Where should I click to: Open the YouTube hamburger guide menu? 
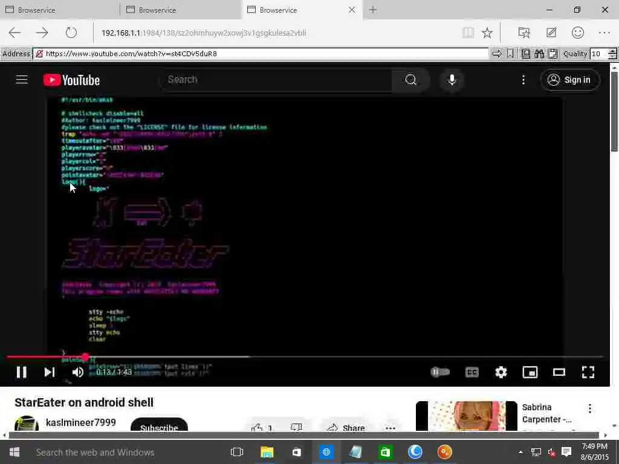pyautogui.click(x=22, y=80)
